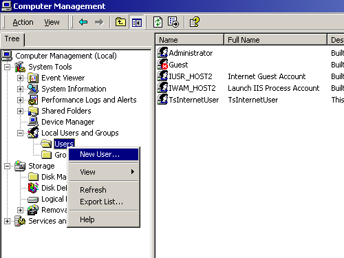Click the Export List toolbar icon

173,22
